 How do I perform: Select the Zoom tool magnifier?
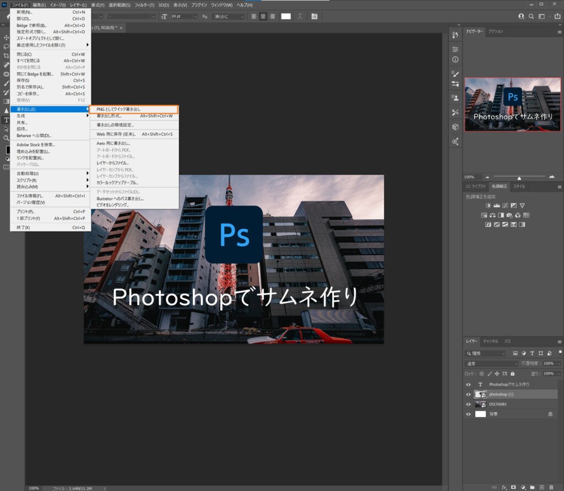pyautogui.click(x=6, y=138)
